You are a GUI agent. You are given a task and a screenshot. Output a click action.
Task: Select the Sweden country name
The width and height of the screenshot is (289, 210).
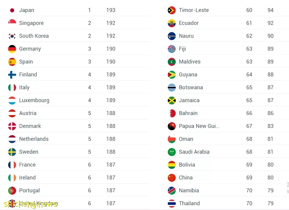click(x=29, y=152)
